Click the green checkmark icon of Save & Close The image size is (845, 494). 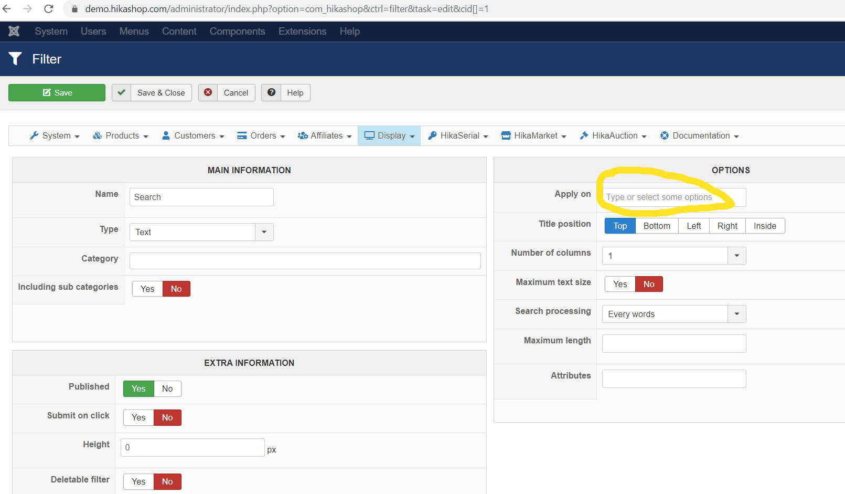click(x=121, y=92)
